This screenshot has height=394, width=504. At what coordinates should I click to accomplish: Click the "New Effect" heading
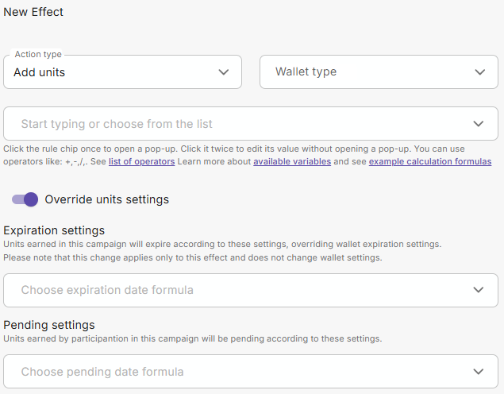tap(33, 12)
